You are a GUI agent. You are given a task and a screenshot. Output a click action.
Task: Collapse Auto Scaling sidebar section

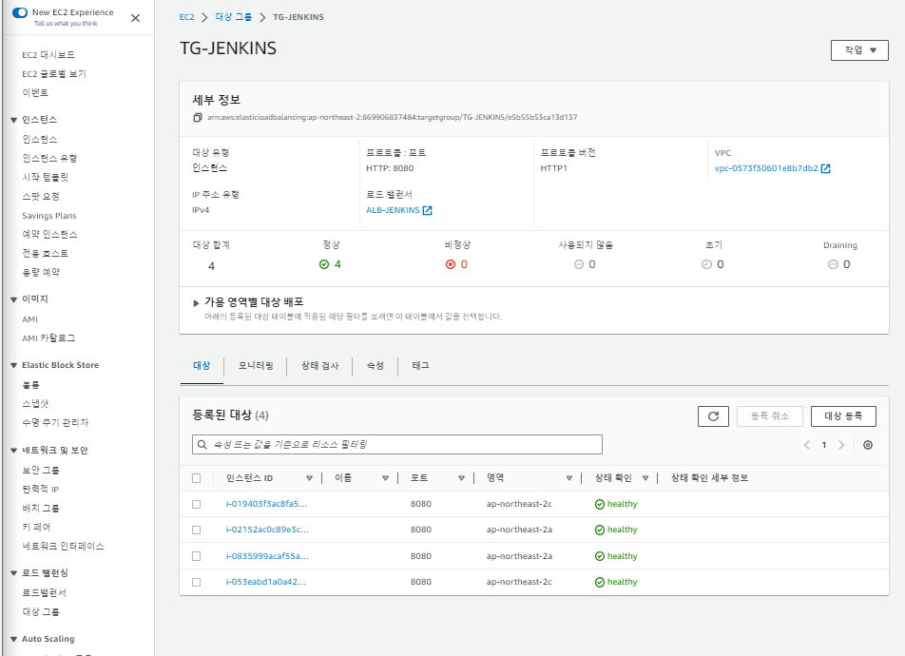point(14,639)
